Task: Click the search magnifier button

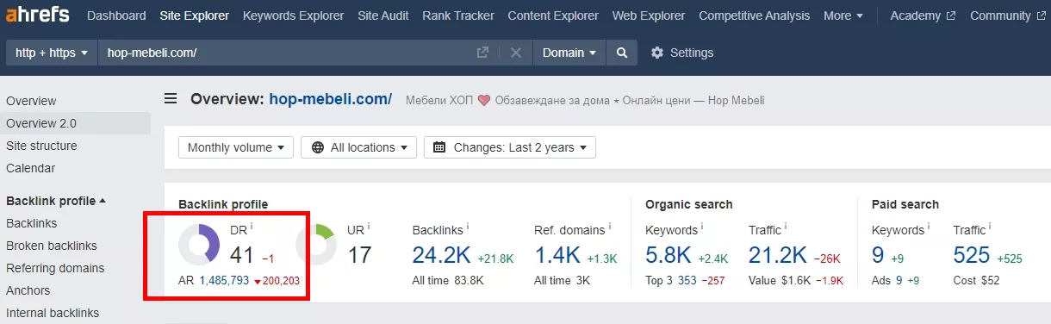Action: (621, 53)
